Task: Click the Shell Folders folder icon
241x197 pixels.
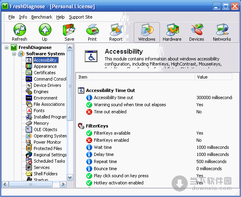Action: 29,174
